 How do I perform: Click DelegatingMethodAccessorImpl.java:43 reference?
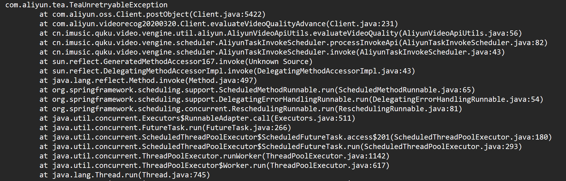[x=334, y=71]
